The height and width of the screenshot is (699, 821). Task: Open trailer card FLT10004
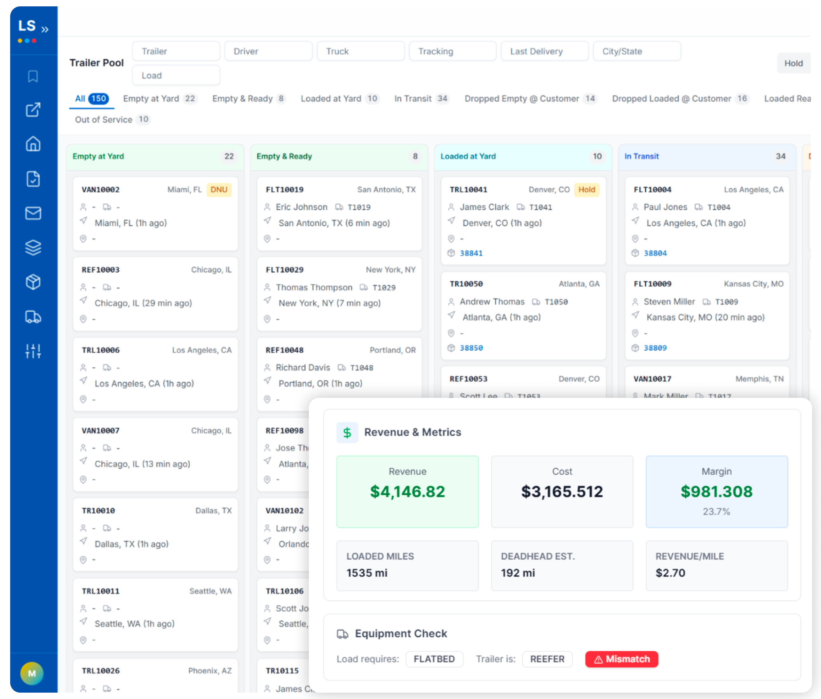[x=707, y=221]
